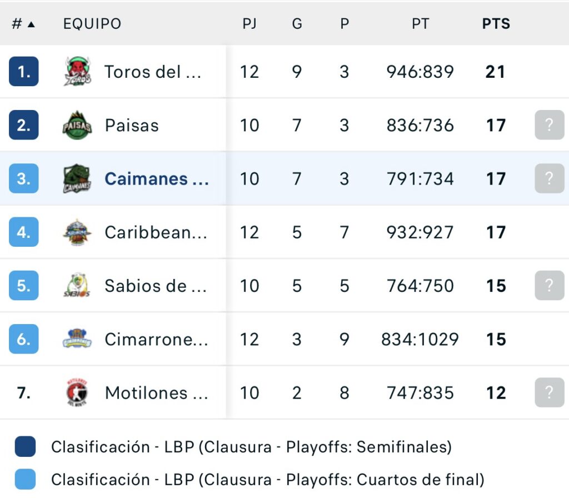Click the G wins column header

pyautogui.click(x=297, y=24)
